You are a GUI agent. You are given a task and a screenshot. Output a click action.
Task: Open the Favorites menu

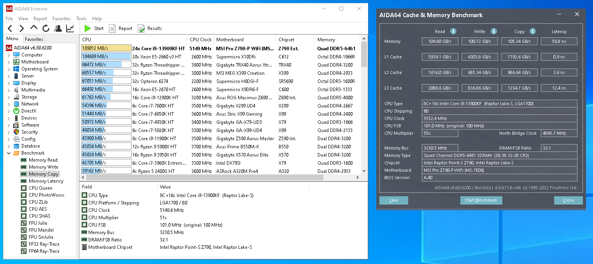(61, 19)
